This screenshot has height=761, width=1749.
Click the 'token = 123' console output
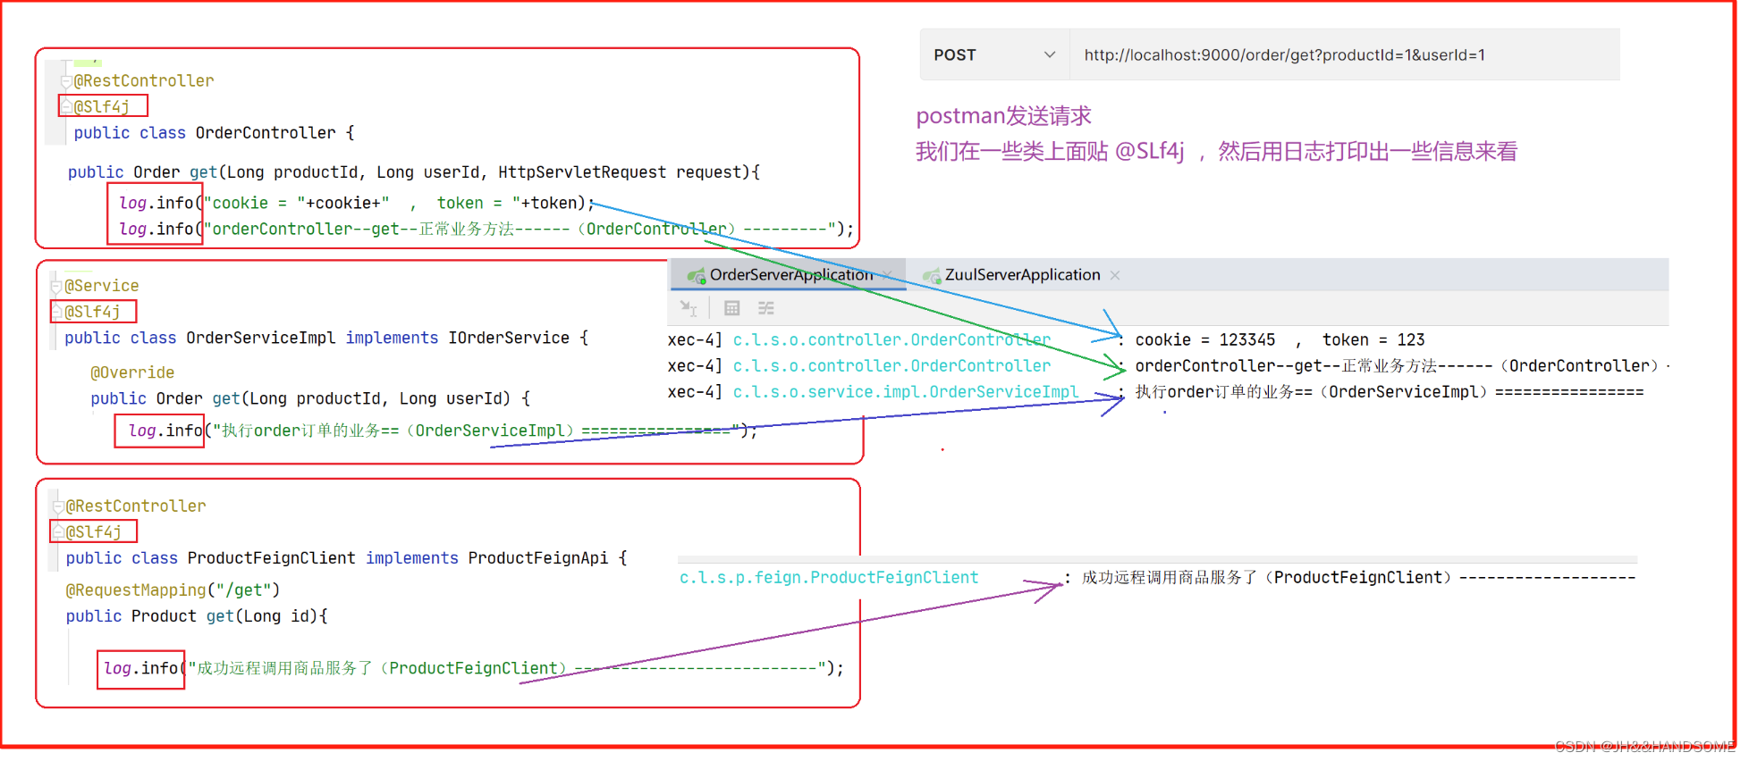[1373, 339]
